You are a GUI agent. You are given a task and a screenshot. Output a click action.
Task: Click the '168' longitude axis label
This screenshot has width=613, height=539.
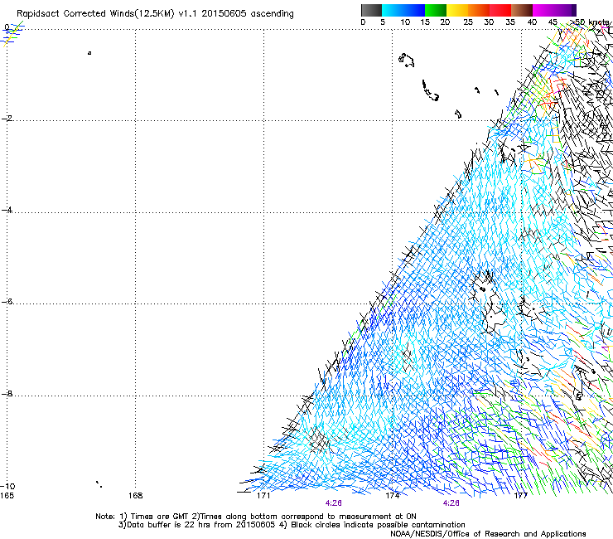(136, 496)
